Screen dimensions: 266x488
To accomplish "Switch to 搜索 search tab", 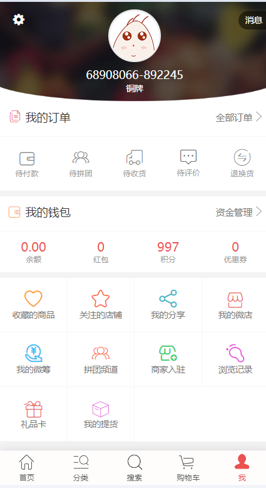I will tap(135, 468).
